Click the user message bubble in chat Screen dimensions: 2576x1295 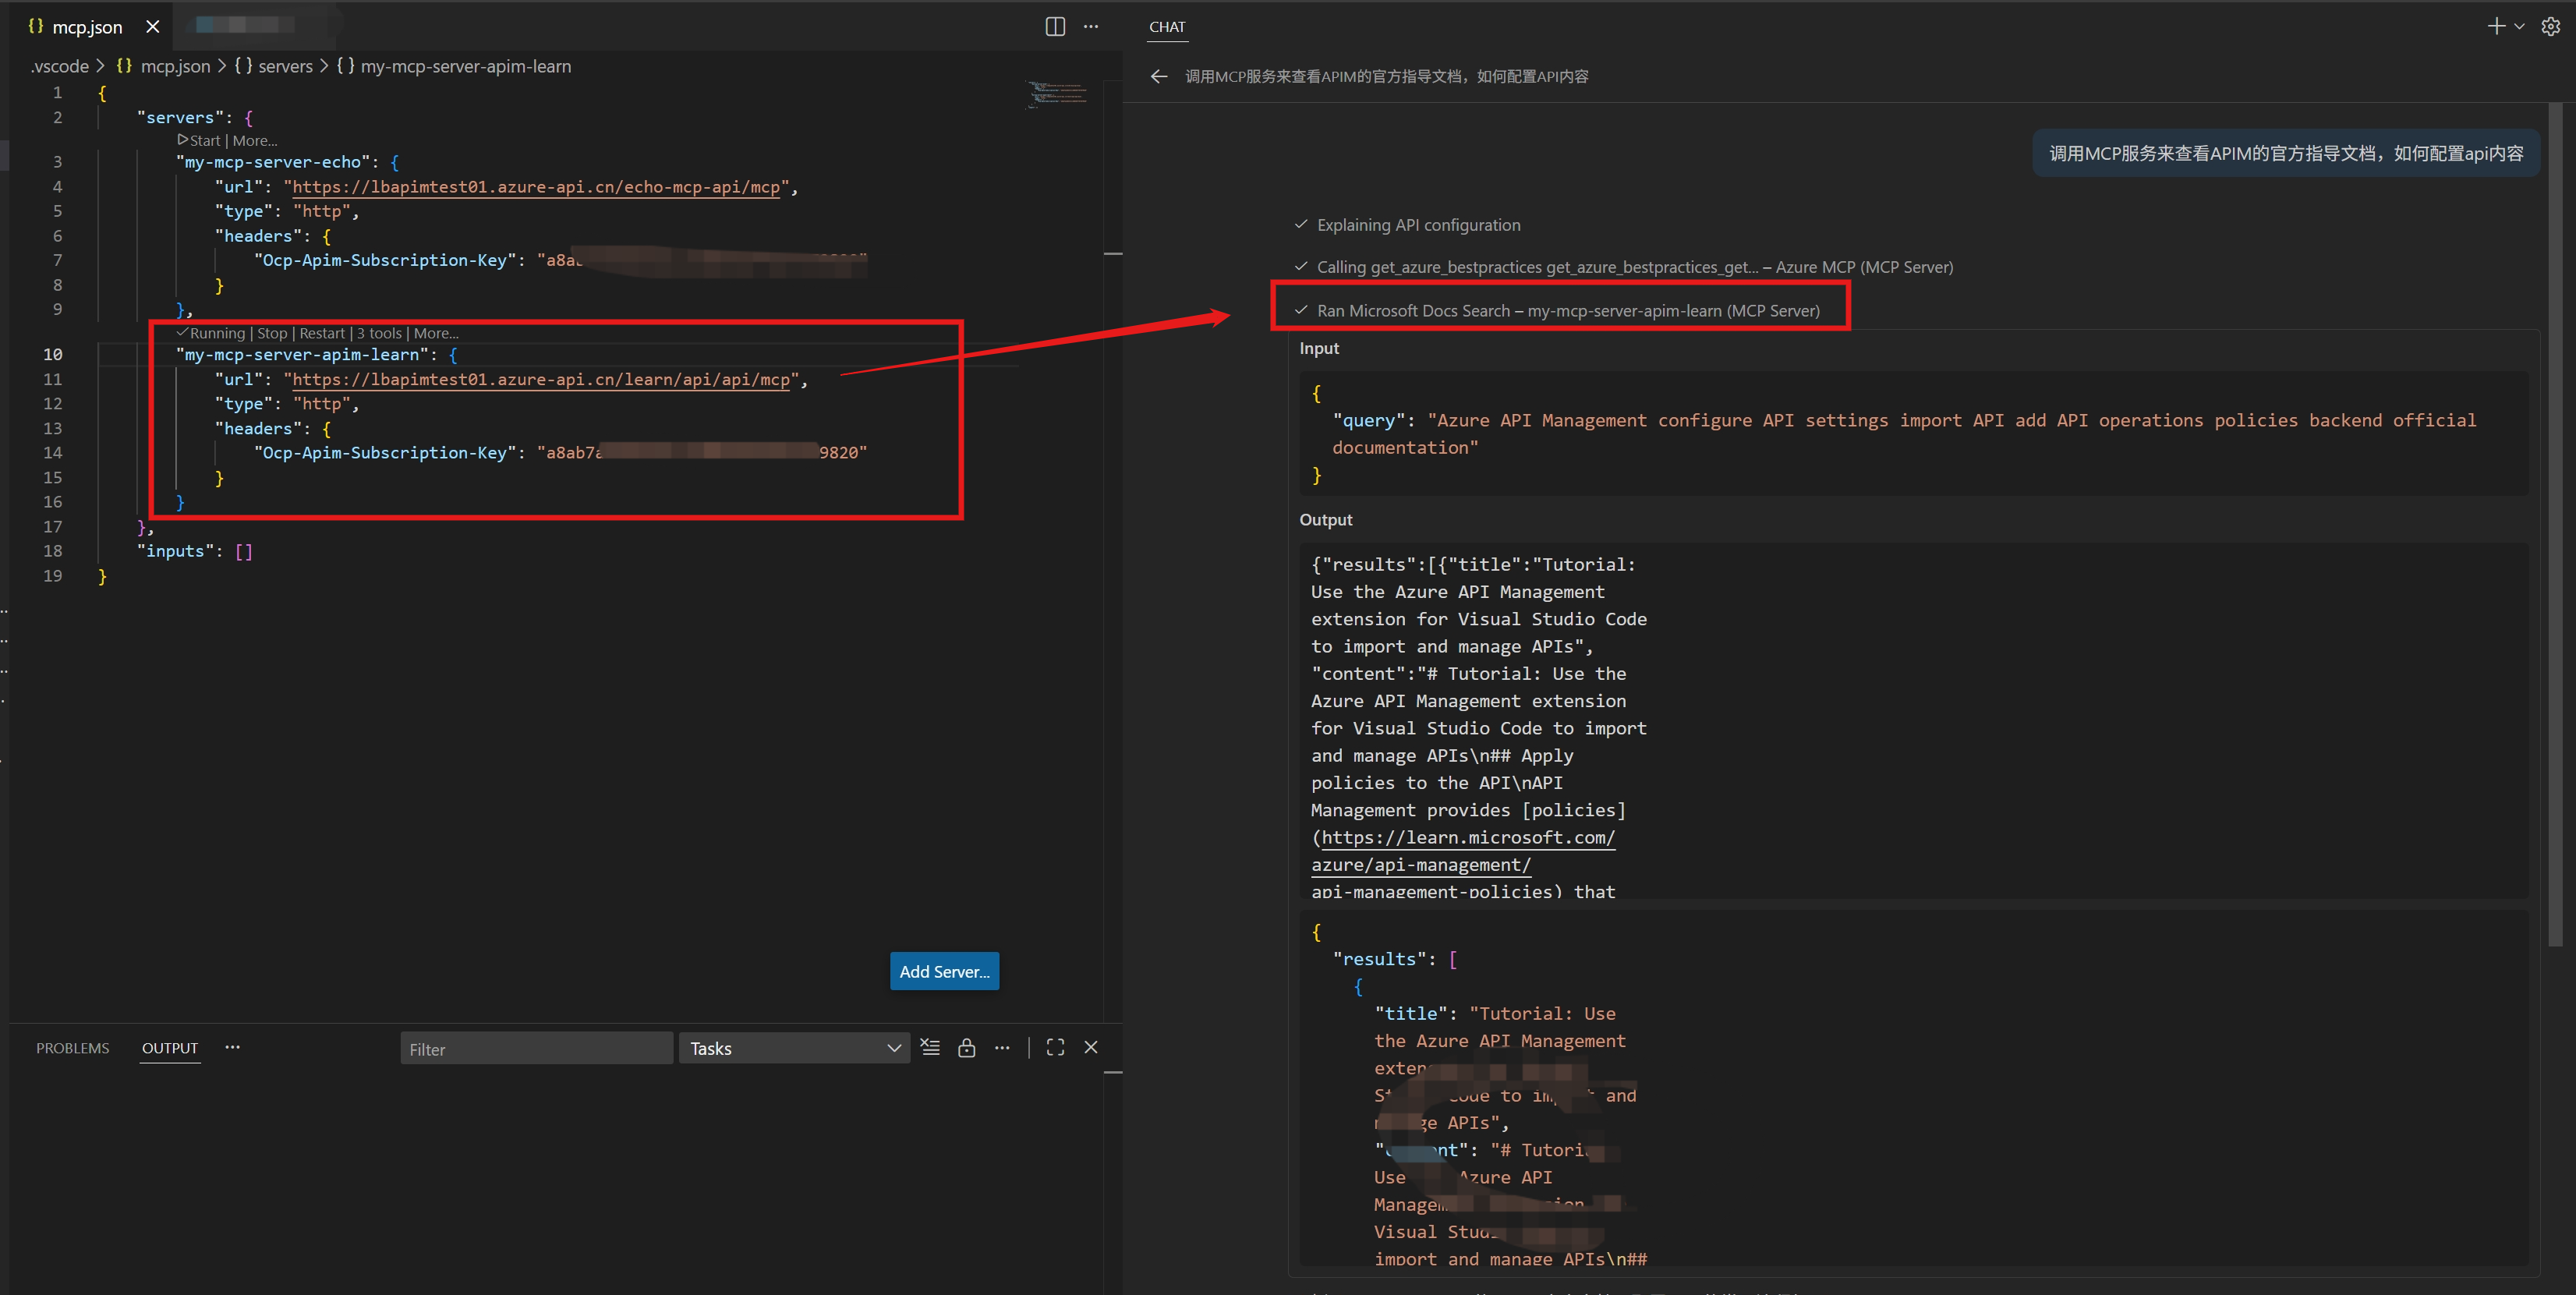(2285, 154)
